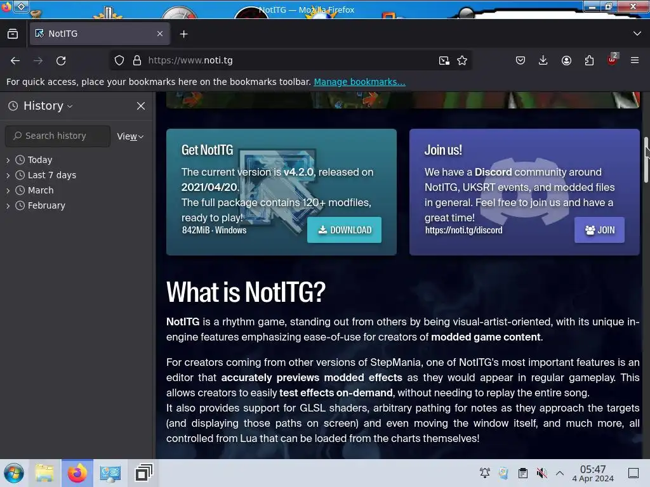The width and height of the screenshot is (650, 487).
Task: Click the Search history field
Action: (x=58, y=136)
